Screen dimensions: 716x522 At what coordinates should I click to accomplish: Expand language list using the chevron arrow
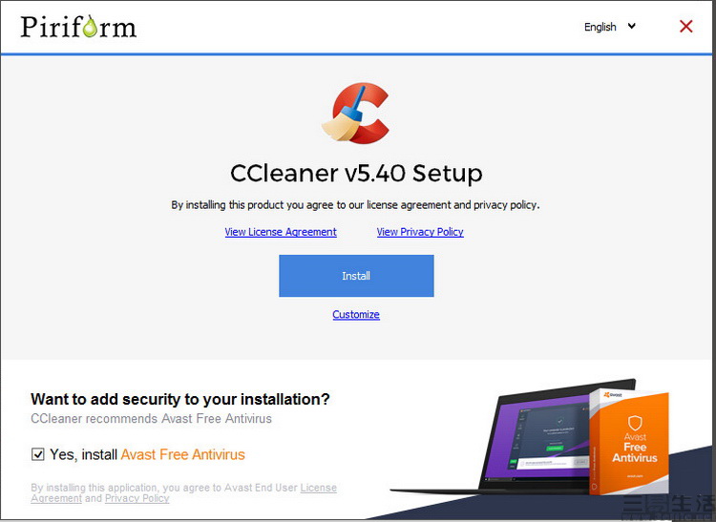click(632, 27)
